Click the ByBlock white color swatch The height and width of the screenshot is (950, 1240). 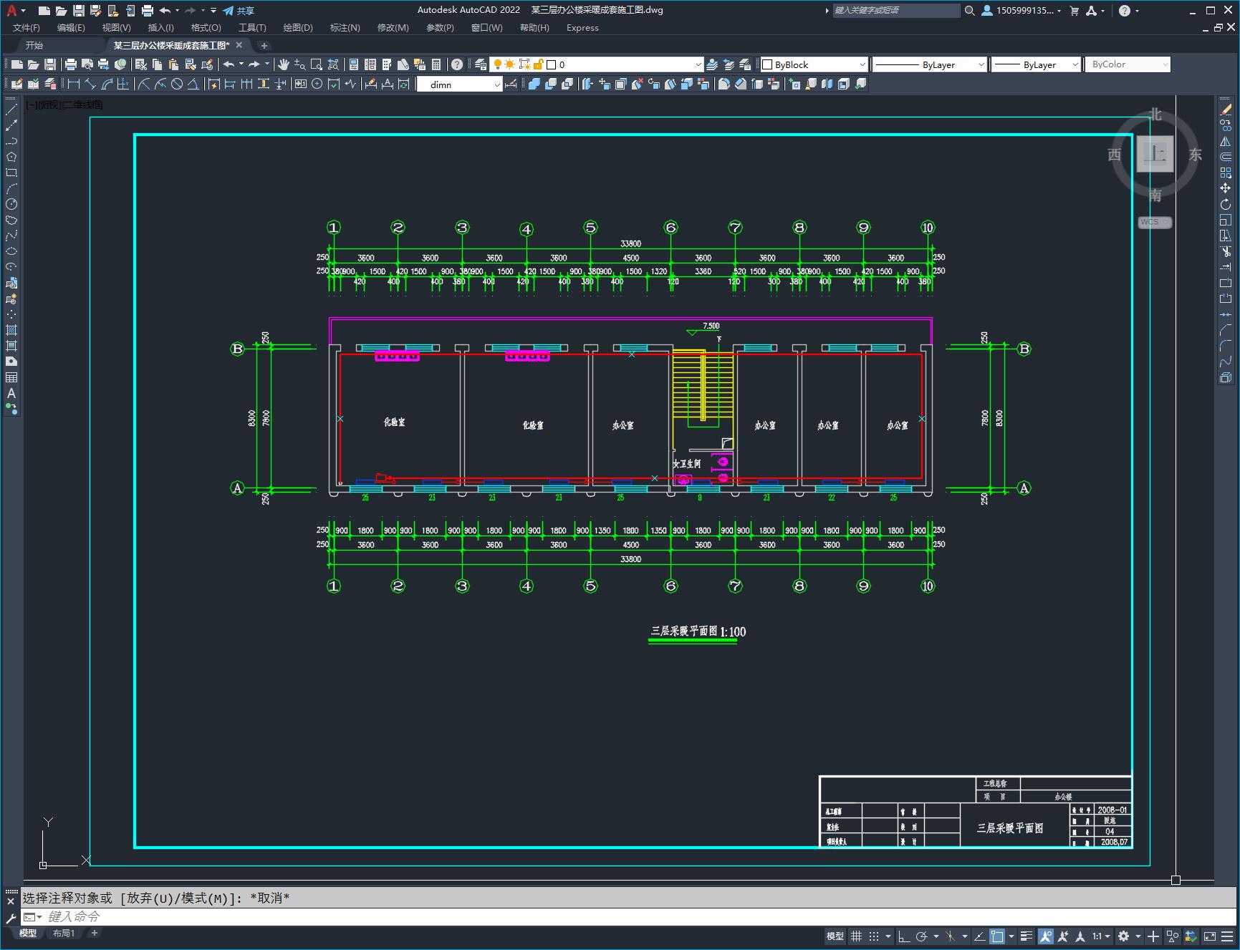[x=767, y=64]
